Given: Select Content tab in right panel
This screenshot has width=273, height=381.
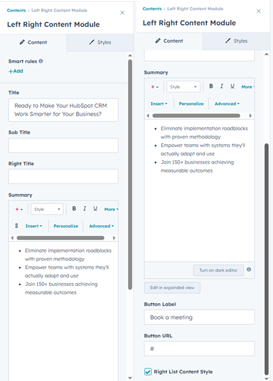Looking at the screenshot, I should [169, 41].
